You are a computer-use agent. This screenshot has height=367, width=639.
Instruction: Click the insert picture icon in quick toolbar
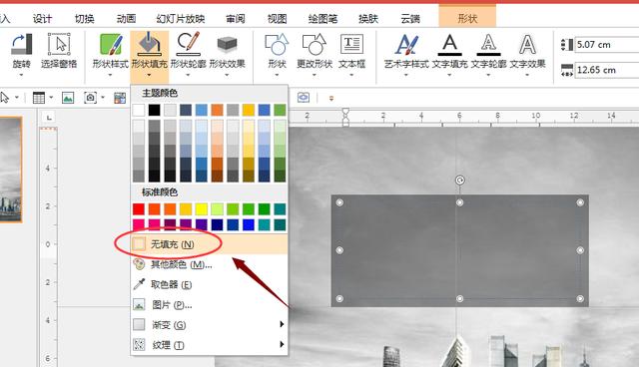[68, 98]
